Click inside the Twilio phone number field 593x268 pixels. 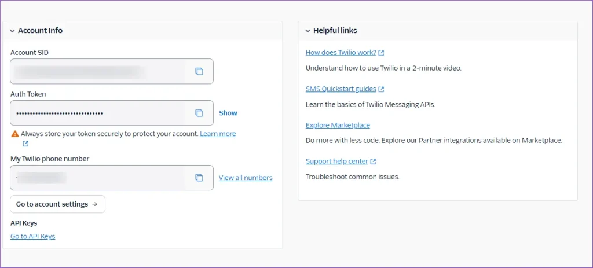click(x=112, y=178)
